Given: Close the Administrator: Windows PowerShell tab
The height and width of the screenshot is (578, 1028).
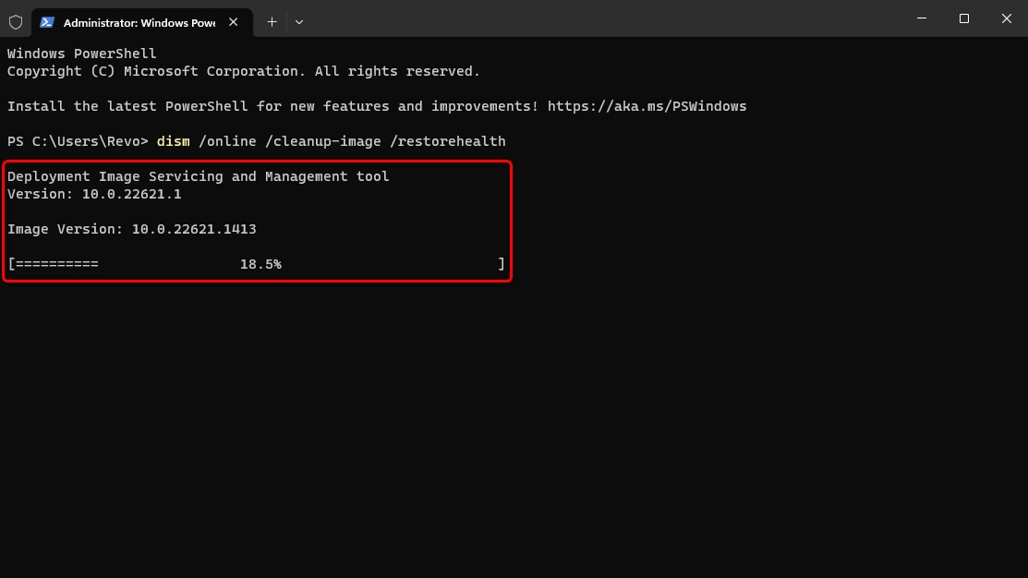Looking at the screenshot, I should [x=236, y=22].
